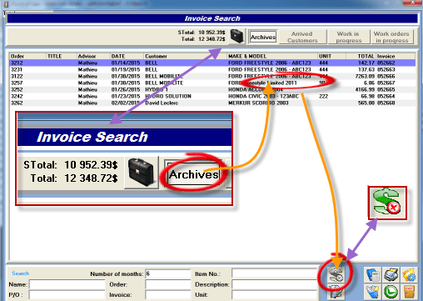Select order 3257 row
This screenshot has width=423, height=301.
coord(212,83)
